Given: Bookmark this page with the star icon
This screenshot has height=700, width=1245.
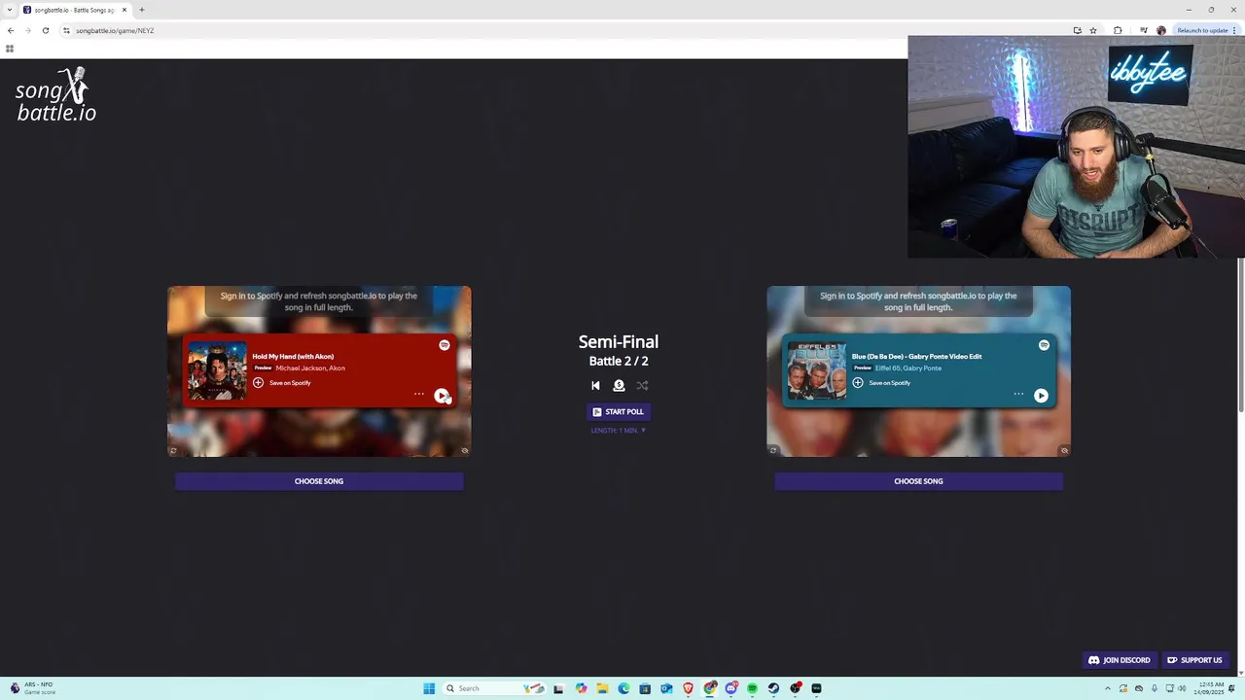Looking at the screenshot, I should [1093, 30].
